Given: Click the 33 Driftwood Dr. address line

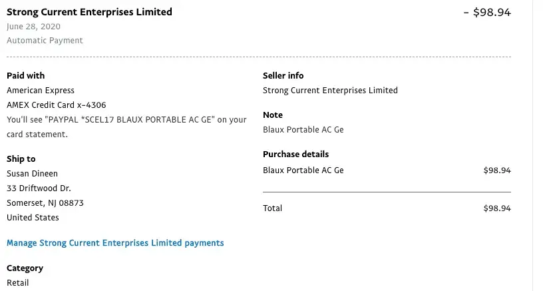Looking at the screenshot, I should 39,188.
